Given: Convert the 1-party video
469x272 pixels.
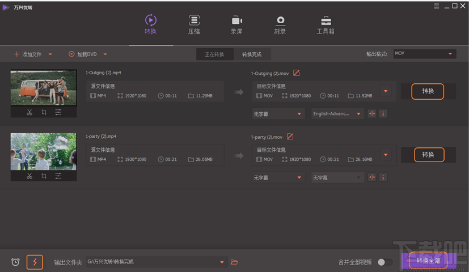Looking at the screenshot, I should pyautogui.click(x=429, y=155).
